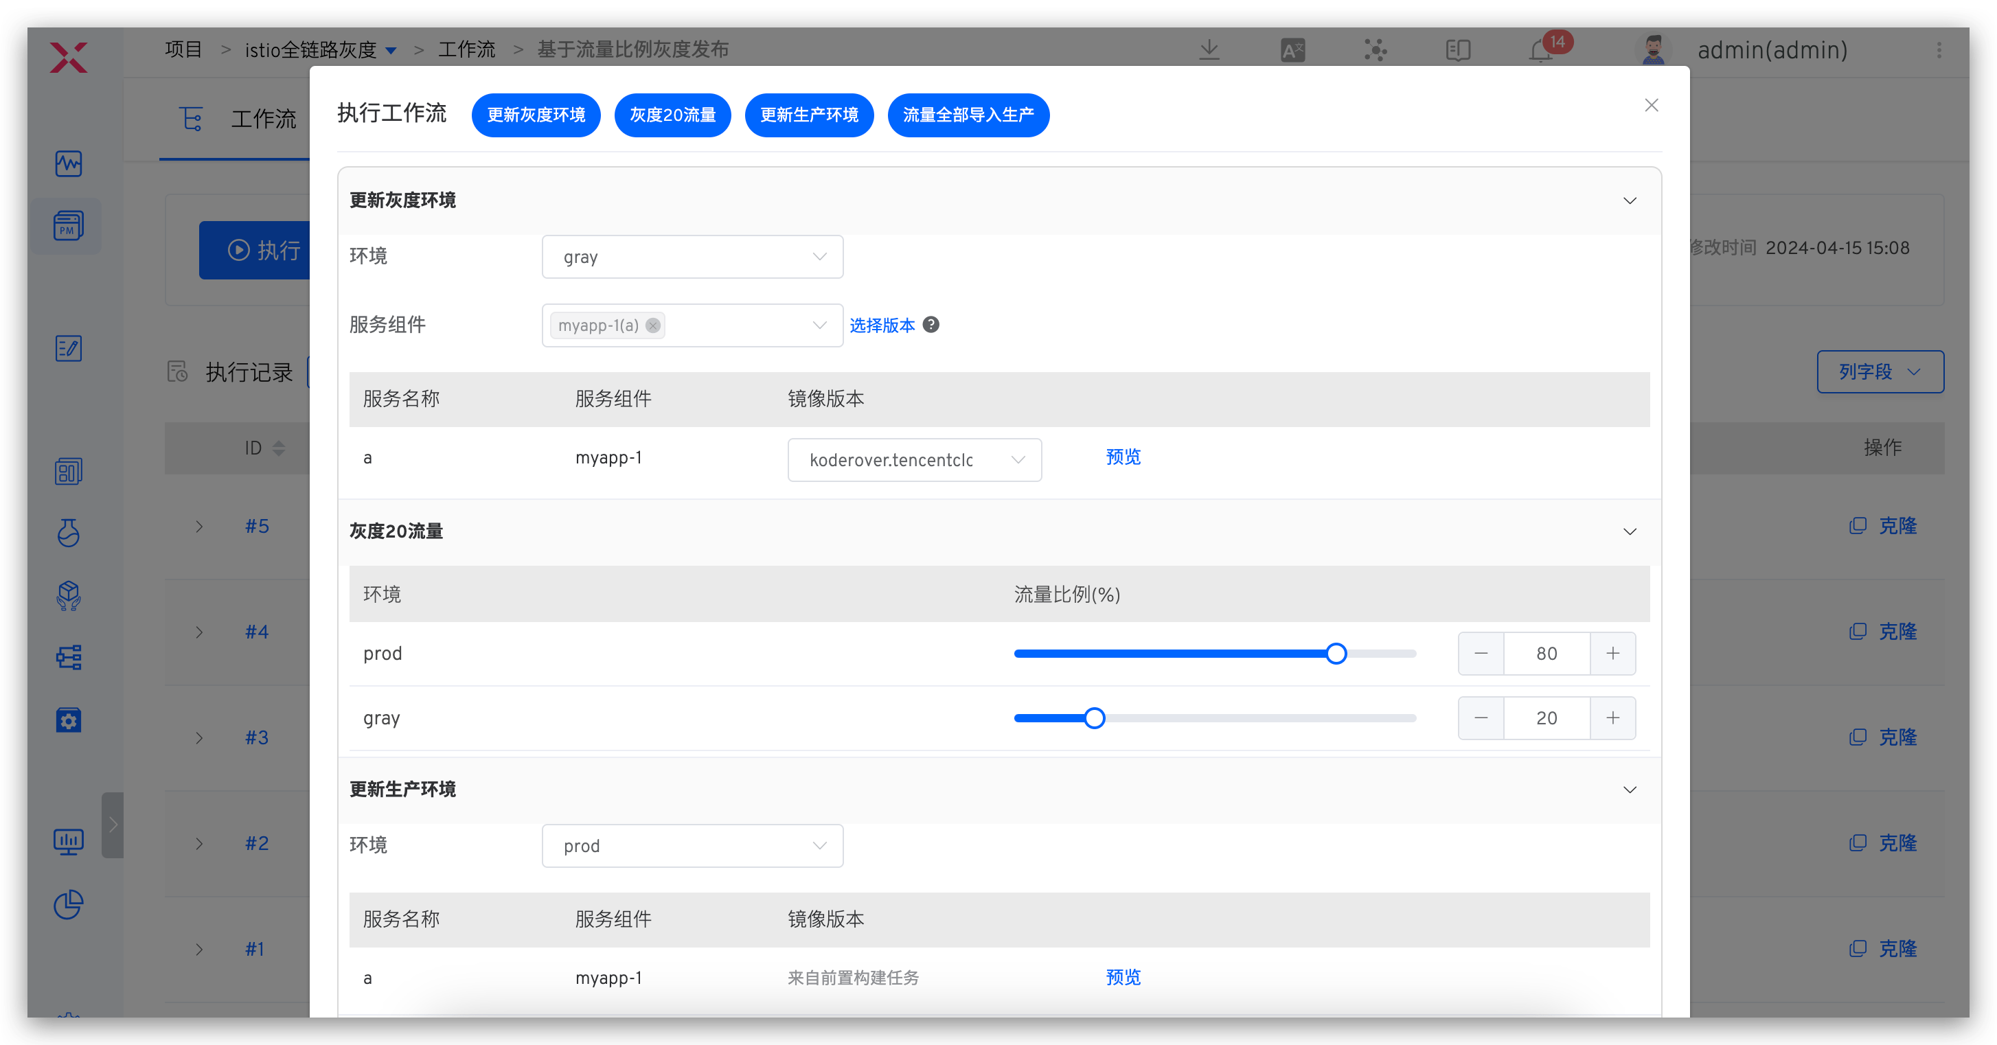Click the 预览 preview link for myapp-1

tap(1123, 457)
